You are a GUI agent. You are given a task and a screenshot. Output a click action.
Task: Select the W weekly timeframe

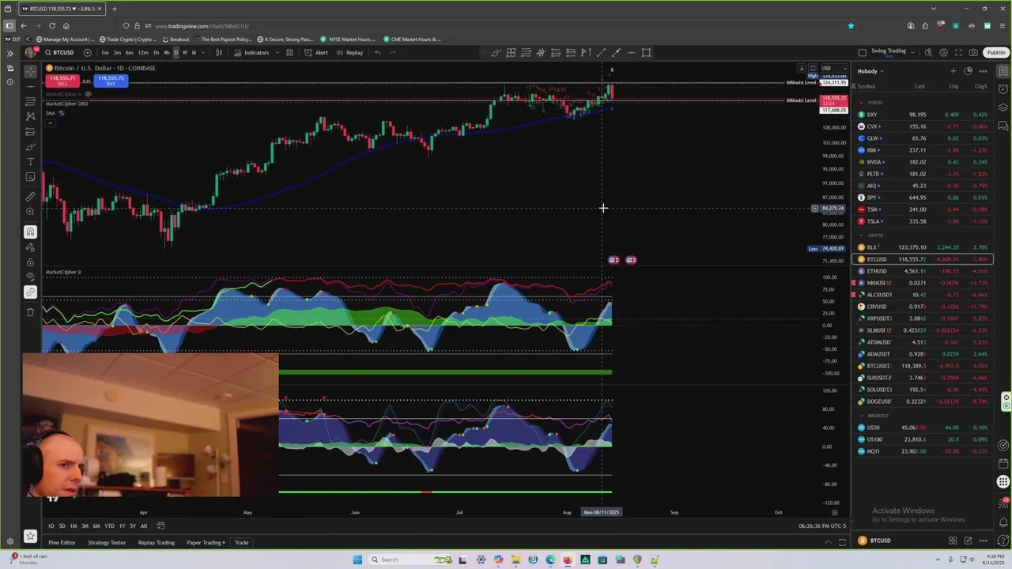(x=185, y=53)
